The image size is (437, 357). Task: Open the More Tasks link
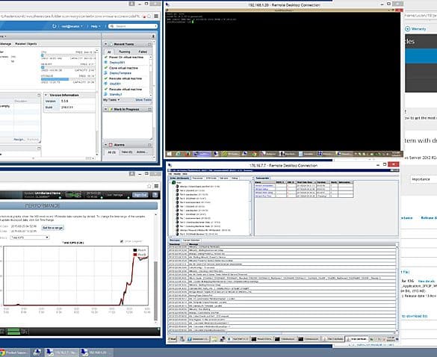coord(143,100)
